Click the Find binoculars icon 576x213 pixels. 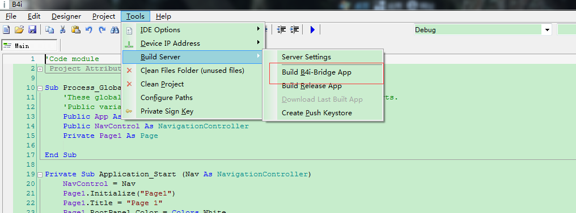click(x=115, y=29)
